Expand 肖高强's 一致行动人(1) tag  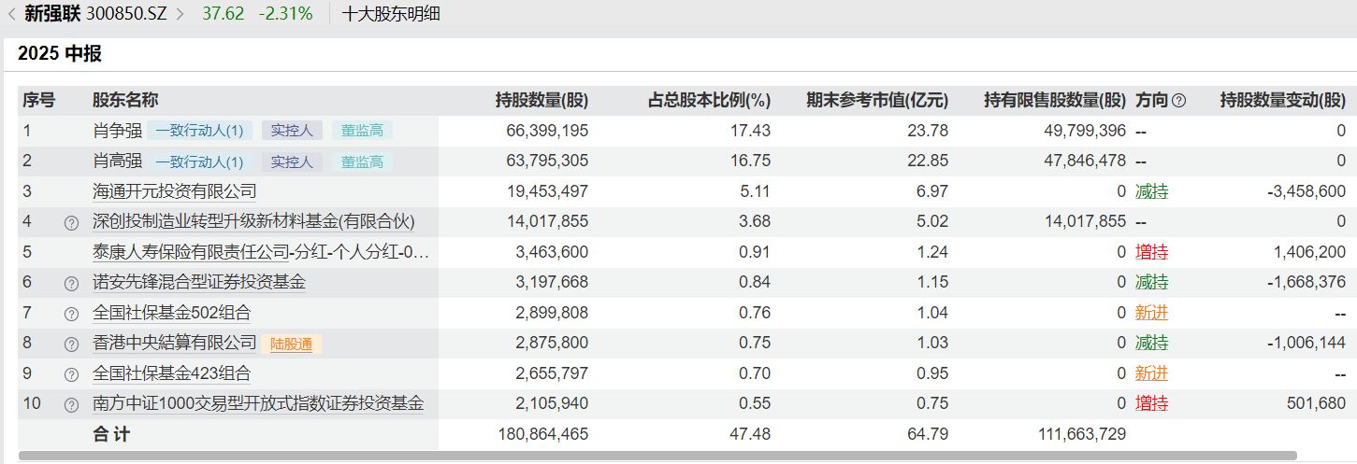199,162
